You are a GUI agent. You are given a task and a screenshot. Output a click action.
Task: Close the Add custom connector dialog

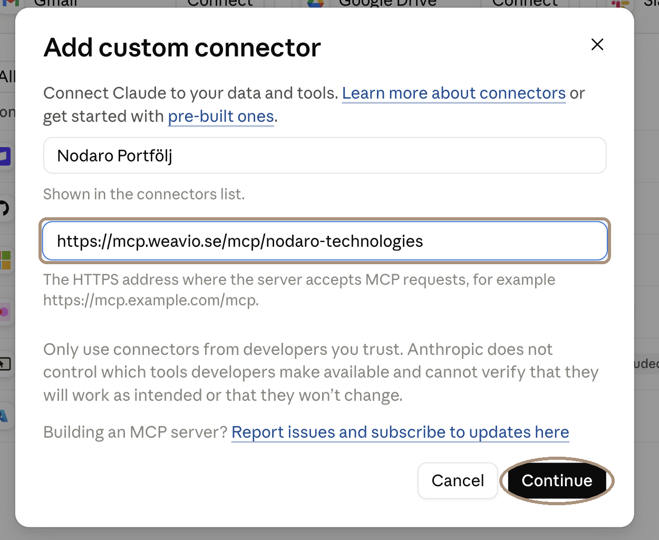click(x=597, y=44)
